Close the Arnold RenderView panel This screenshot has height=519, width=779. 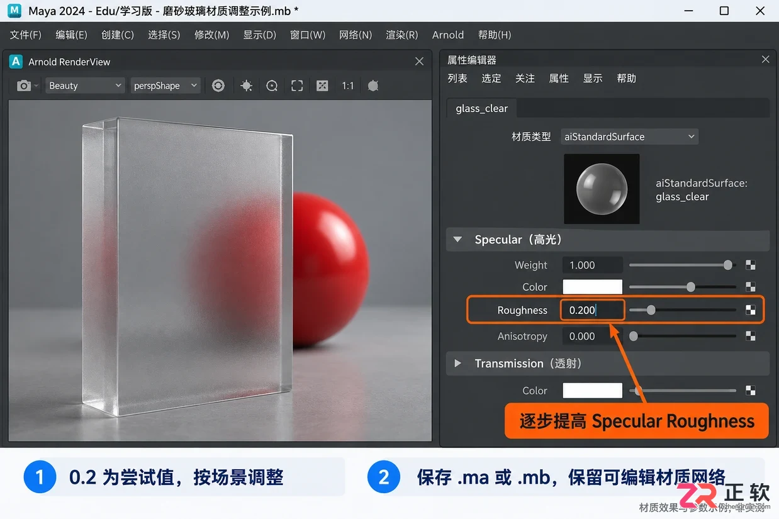[x=420, y=62]
